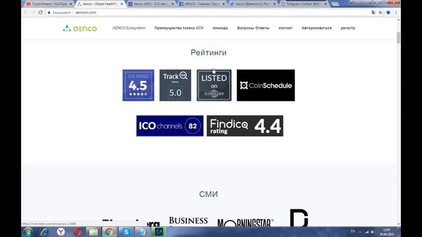422x237 pixels.
Task: Close the CryptoStream YouTube tab
Action: tap(71, 4)
